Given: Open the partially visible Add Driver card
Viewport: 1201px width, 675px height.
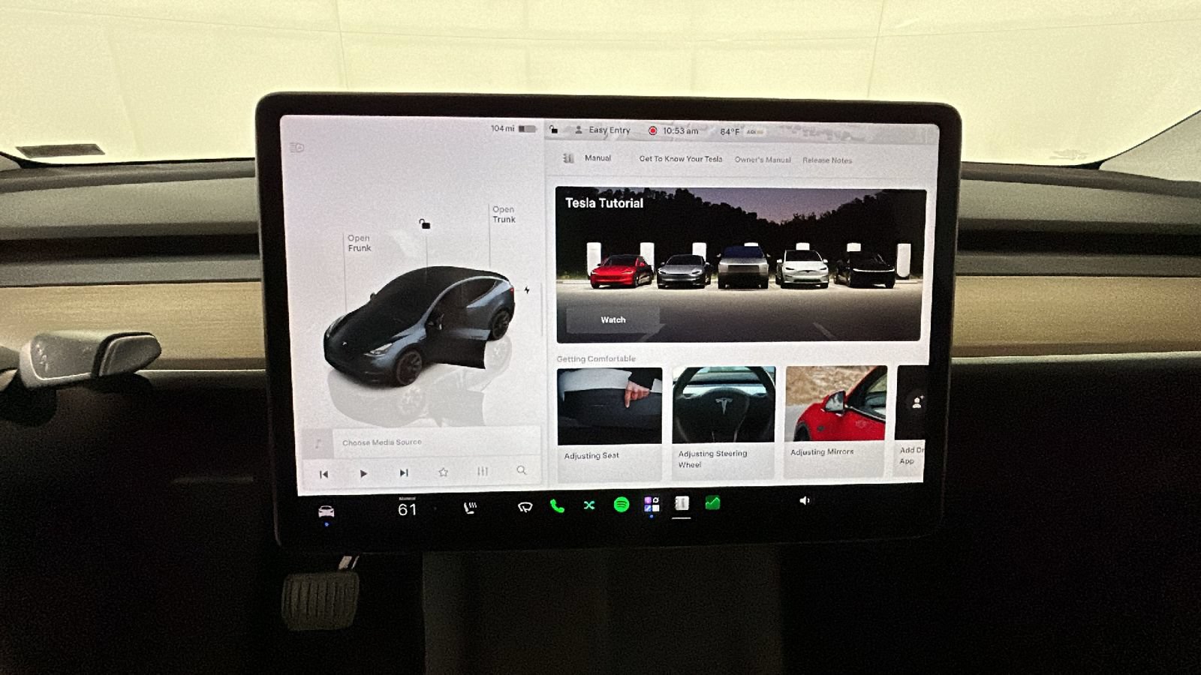Looking at the screenshot, I should pyautogui.click(x=911, y=420).
